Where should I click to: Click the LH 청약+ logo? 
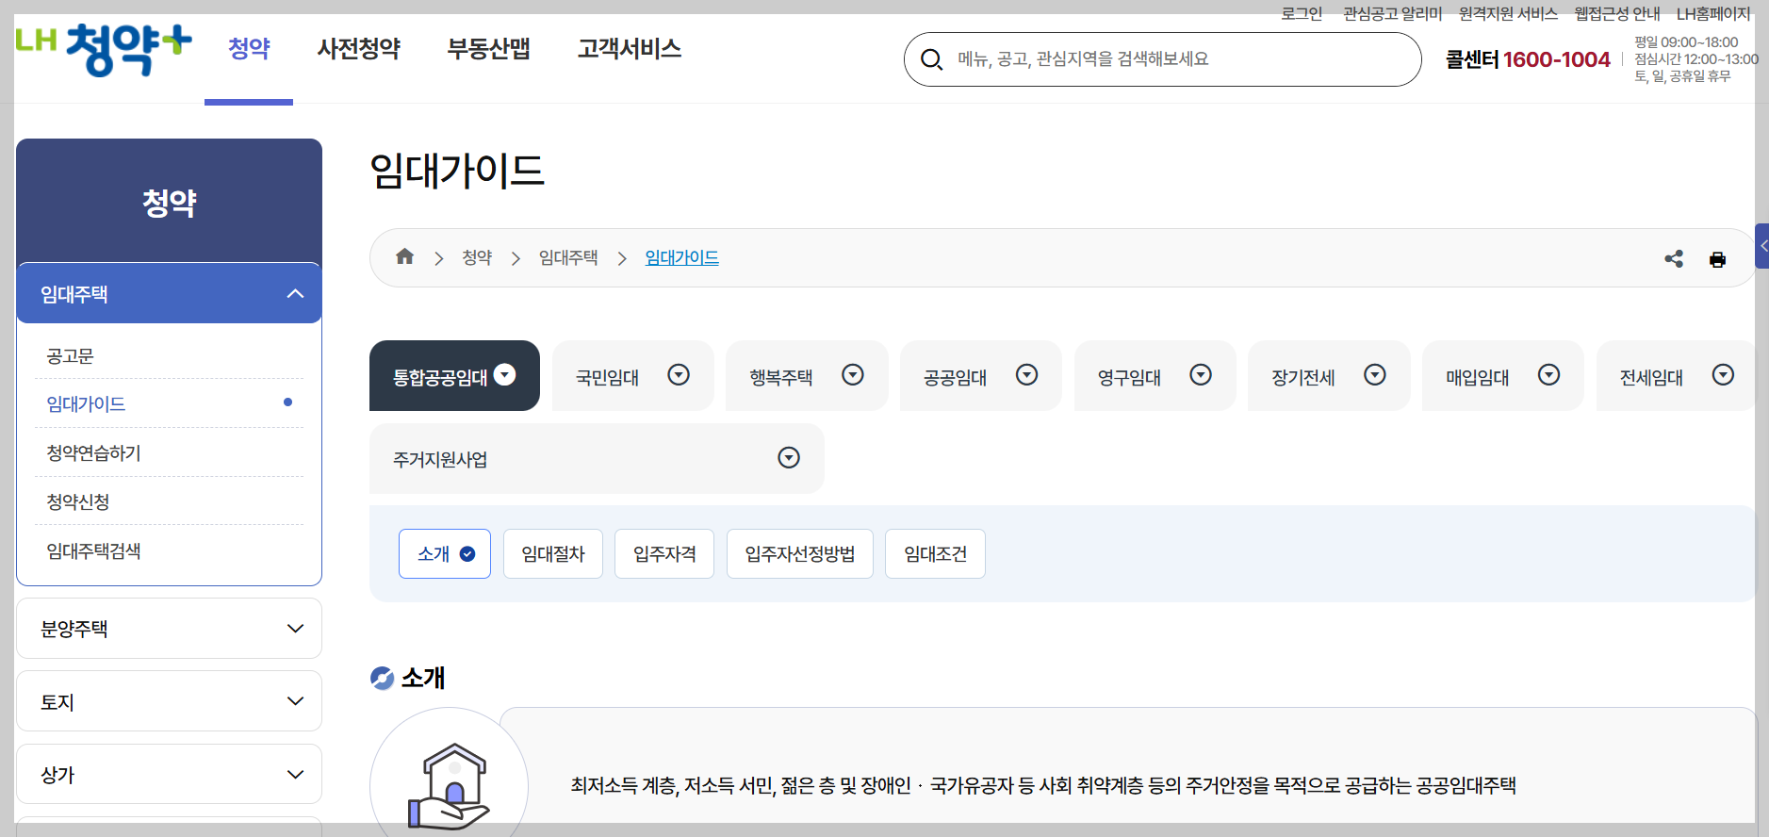point(104,50)
